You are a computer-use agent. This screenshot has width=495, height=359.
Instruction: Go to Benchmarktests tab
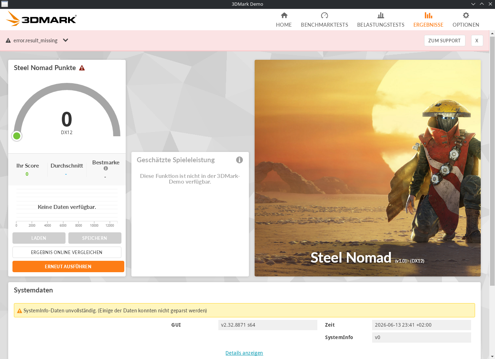(x=324, y=20)
